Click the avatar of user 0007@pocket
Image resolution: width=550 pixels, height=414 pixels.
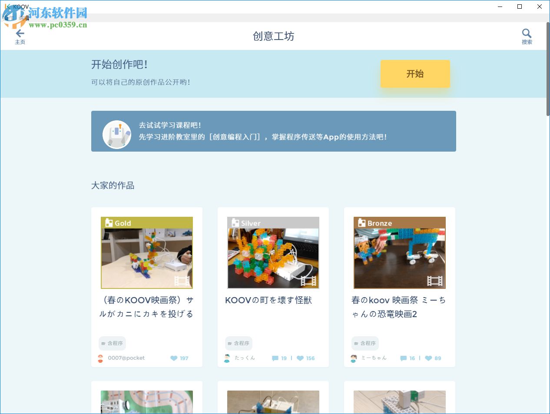pyautogui.click(x=100, y=358)
